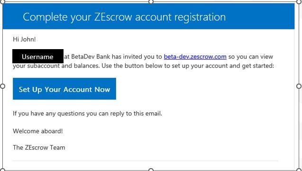Image resolution: width=302 pixels, height=171 pixels.
Task: Click the horizontal divider line below the signature
Action: [146, 161]
